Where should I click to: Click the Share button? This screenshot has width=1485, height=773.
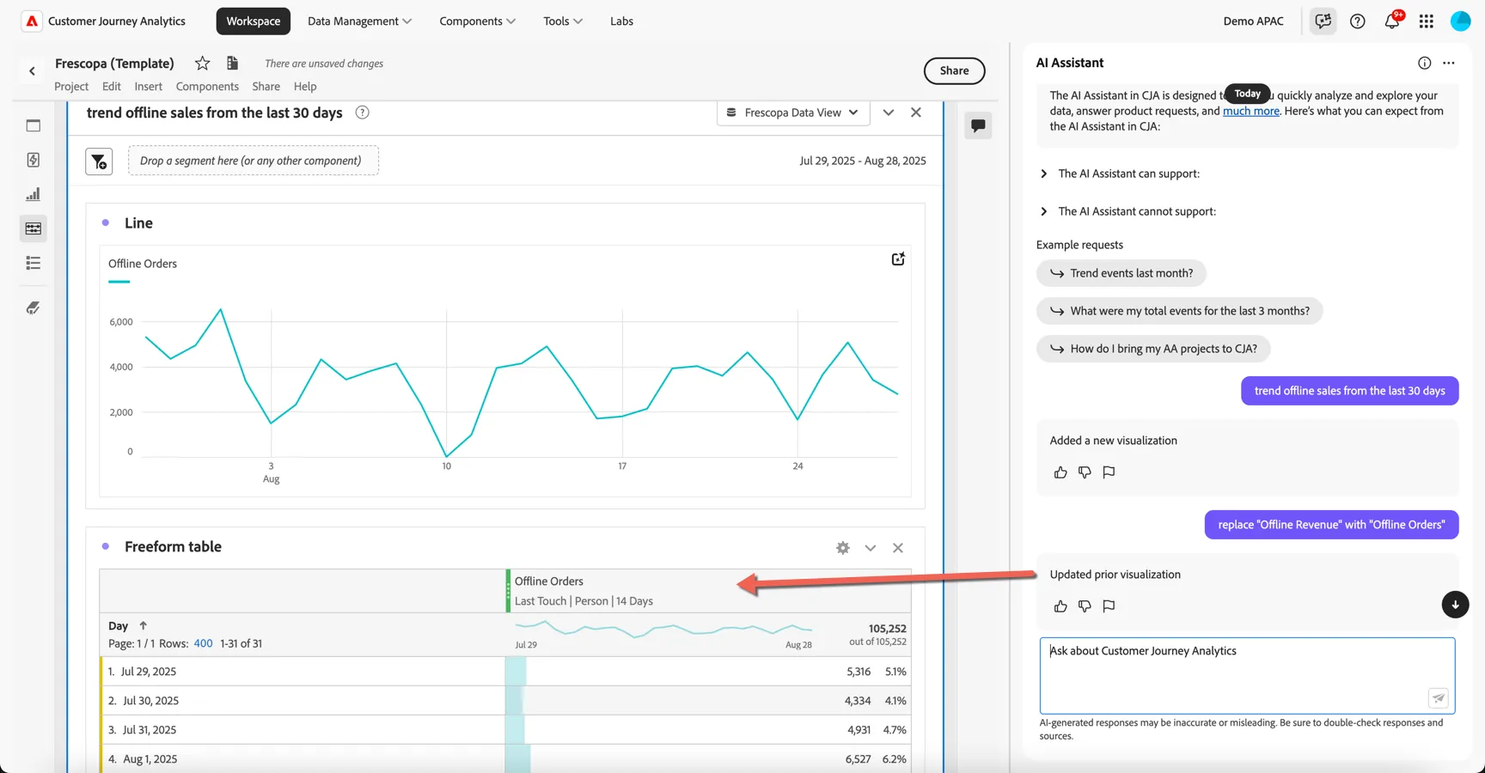point(954,70)
